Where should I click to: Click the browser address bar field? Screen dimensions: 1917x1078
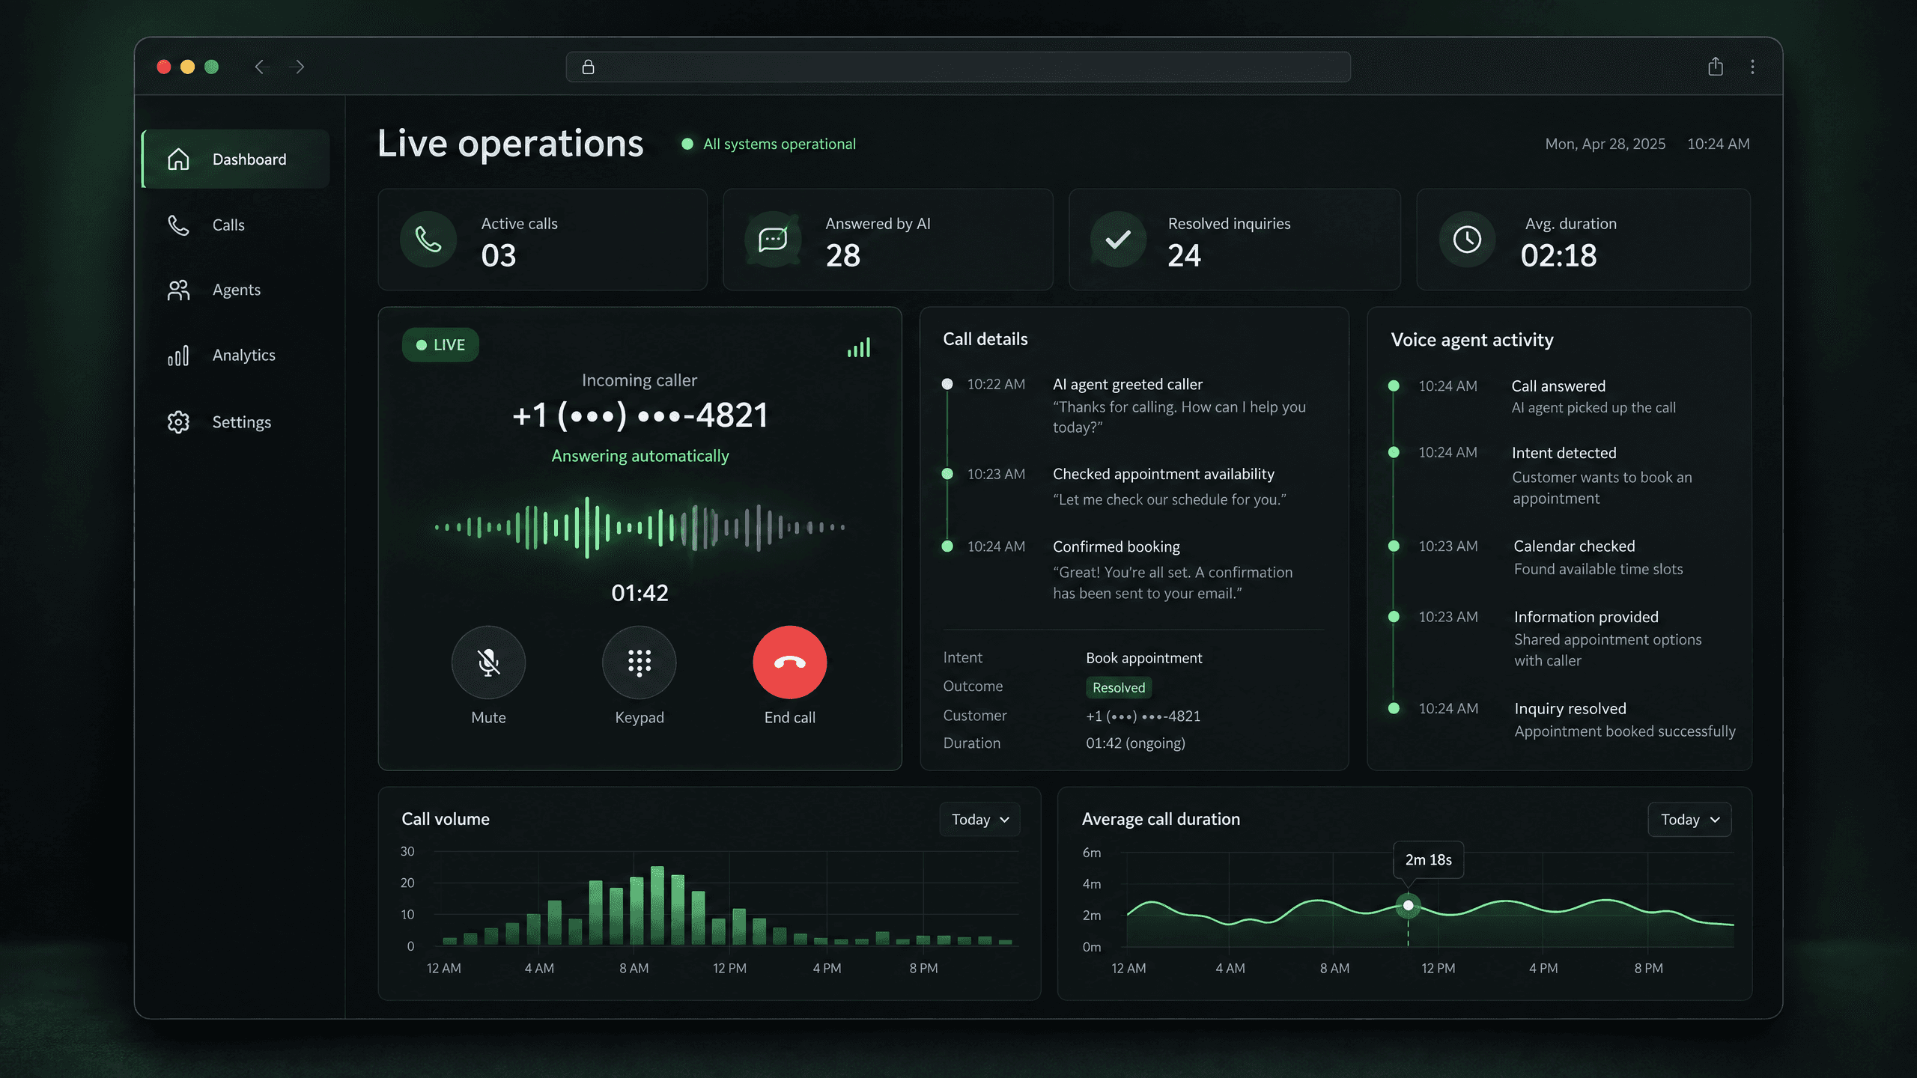958,67
